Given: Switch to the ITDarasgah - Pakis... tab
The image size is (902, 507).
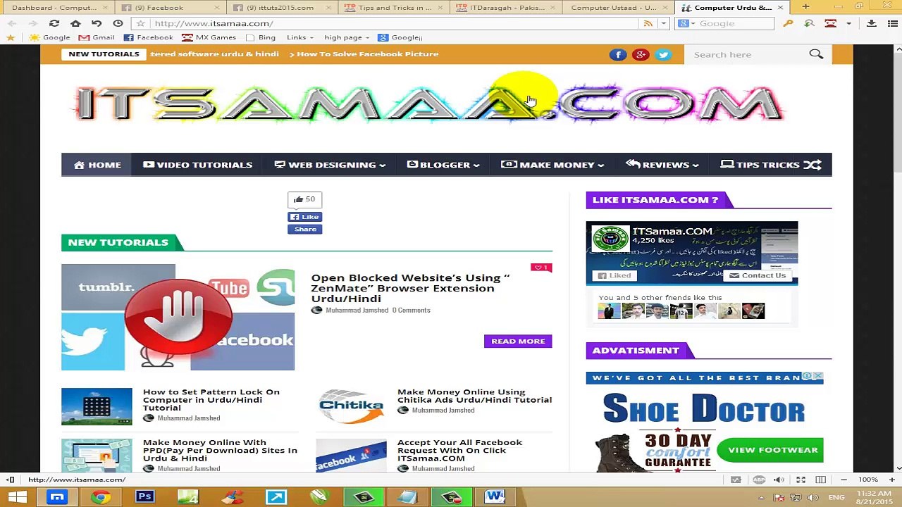Looking at the screenshot, I should (505, 7).
